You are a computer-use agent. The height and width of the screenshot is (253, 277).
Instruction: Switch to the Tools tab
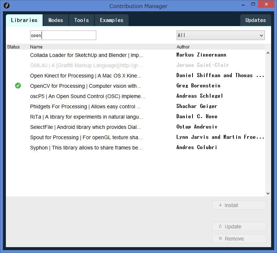tap(82, 20)
